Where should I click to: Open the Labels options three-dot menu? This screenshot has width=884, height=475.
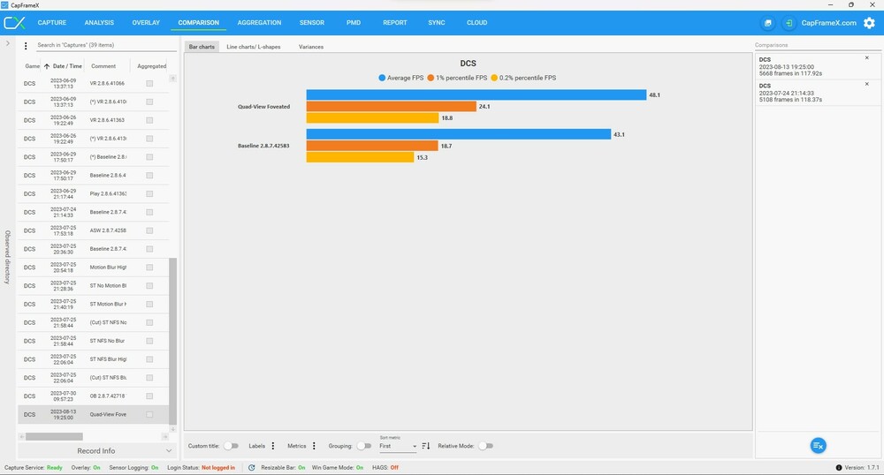click(x=273, y=446)
